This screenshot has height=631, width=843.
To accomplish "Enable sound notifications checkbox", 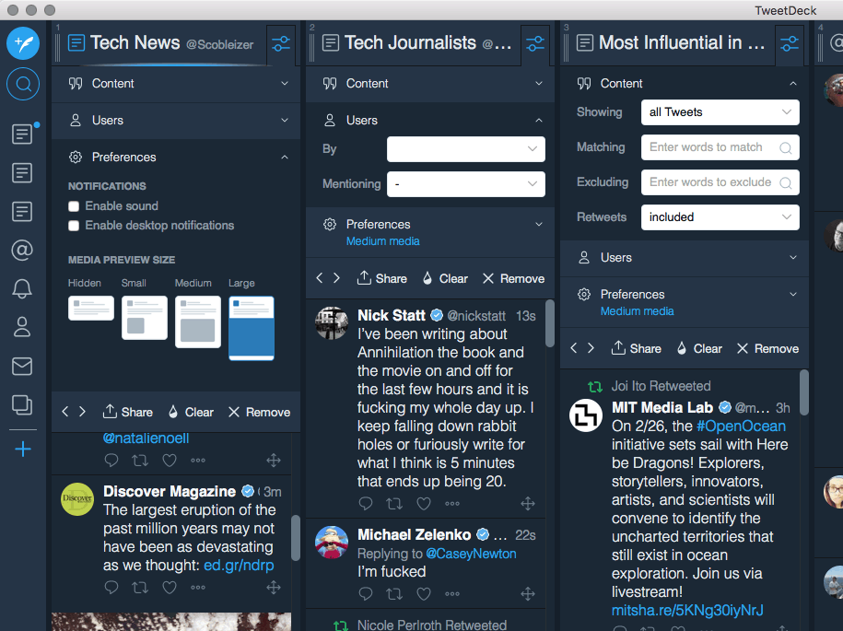I will 74,206.
